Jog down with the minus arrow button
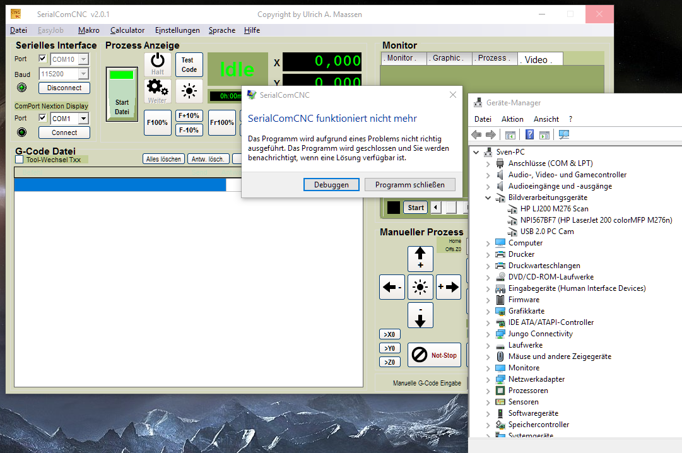Viewport: 682px width, 453px height. (x=420, y=315)
